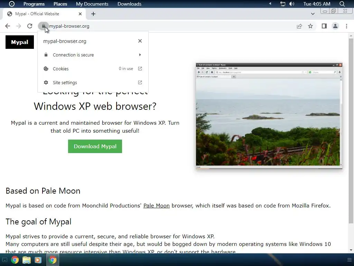354x266 pixels.
Task: Click the mypal-browser.org popup title
Action: (x=65, y=41)
